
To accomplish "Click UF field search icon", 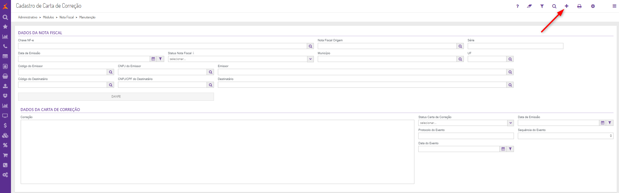I will coord(510,59).
